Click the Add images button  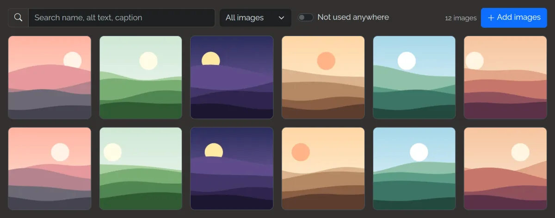[514, 18]
